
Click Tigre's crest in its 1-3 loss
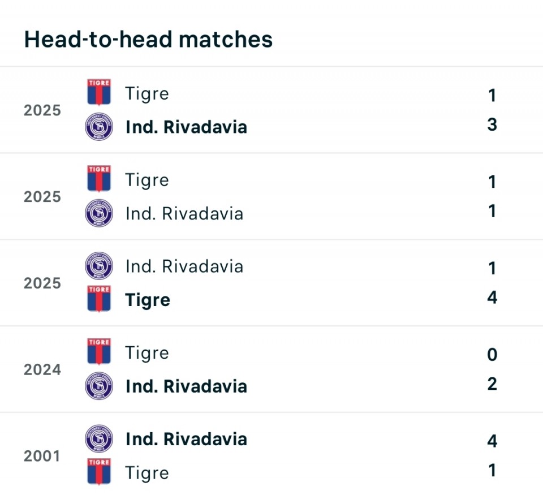[99, 92]
